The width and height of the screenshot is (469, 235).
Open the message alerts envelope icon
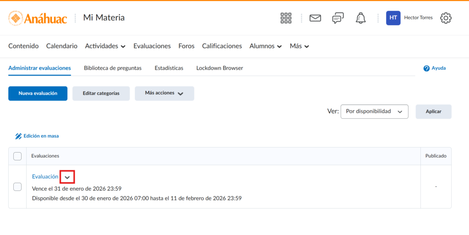[x=315, y=18]
